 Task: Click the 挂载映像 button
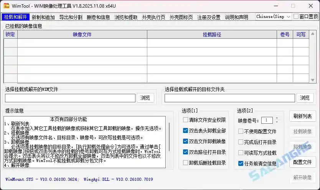point(302,131)
